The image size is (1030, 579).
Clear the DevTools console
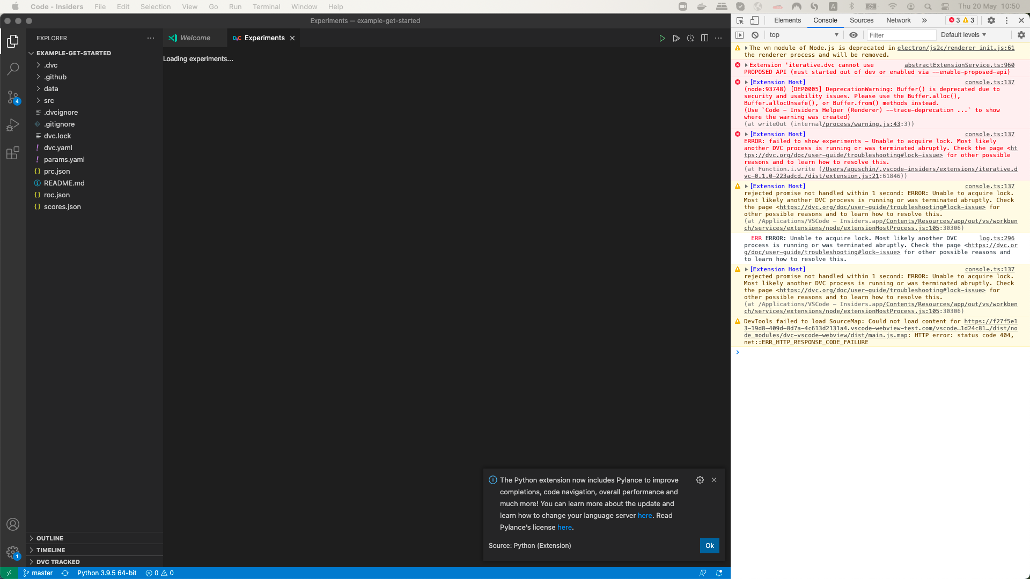pos(755,35)
